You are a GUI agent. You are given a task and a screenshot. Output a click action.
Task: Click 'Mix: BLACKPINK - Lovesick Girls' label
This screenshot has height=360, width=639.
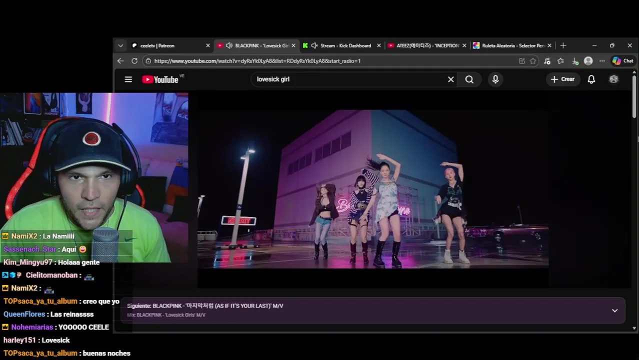[166, 315]
